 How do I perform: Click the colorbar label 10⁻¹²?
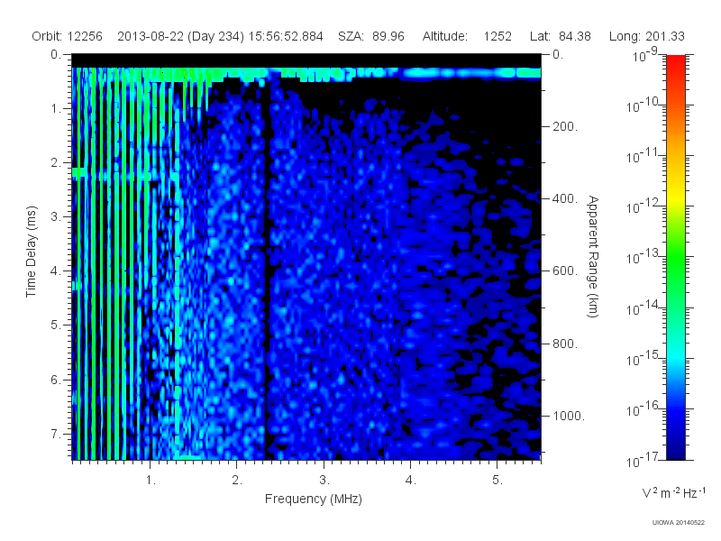pyautogui.click(x=643, y=206)
